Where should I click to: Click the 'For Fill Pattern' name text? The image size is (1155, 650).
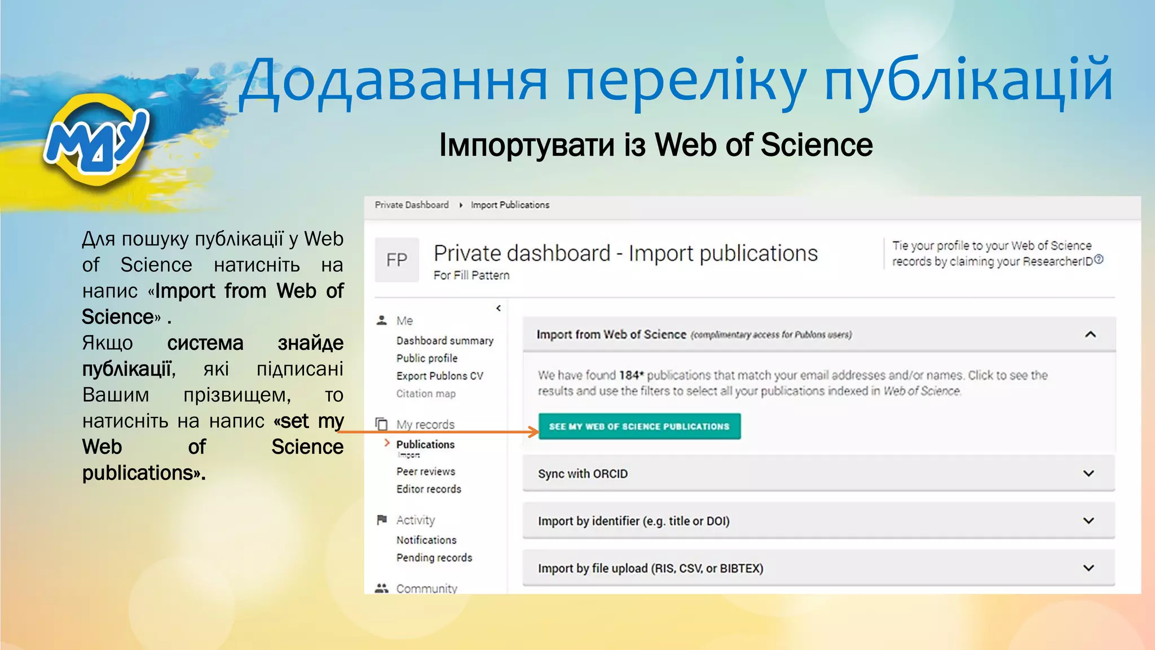471,275
